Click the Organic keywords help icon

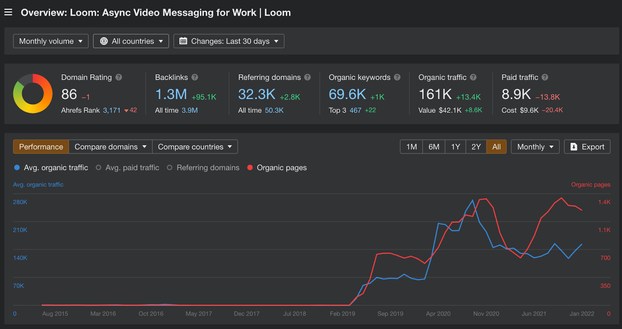(397, 77)
